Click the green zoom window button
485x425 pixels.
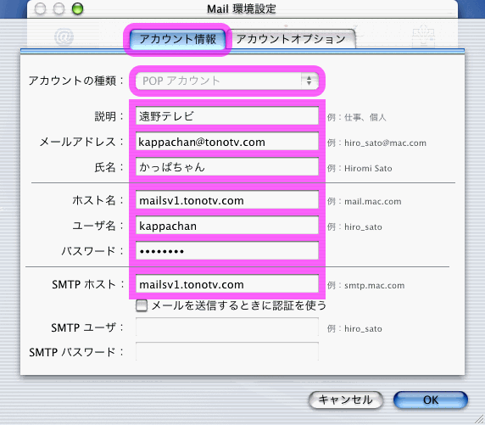pyautogui.click(x=77, y=8)
